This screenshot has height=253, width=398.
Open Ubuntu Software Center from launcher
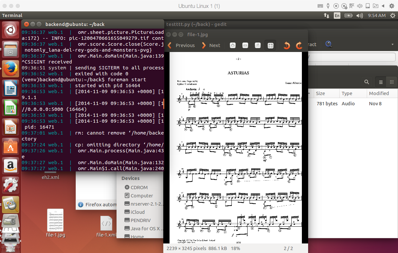pos(11,146)
